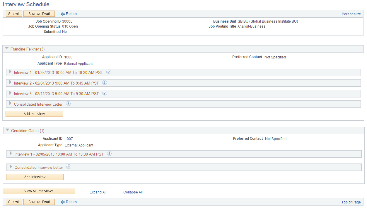Expand Geraldine's Interview 1 details
Screen dimensions: 367x209
pyautogui.click(x=10, y=154)
